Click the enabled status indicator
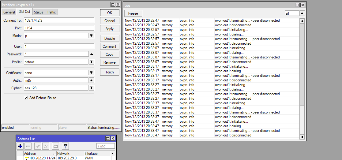The height and width of the screenshot is (160, 342). (15, 128)
